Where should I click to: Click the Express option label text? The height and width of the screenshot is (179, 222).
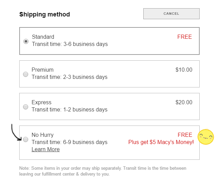click(x=42, y=102)
